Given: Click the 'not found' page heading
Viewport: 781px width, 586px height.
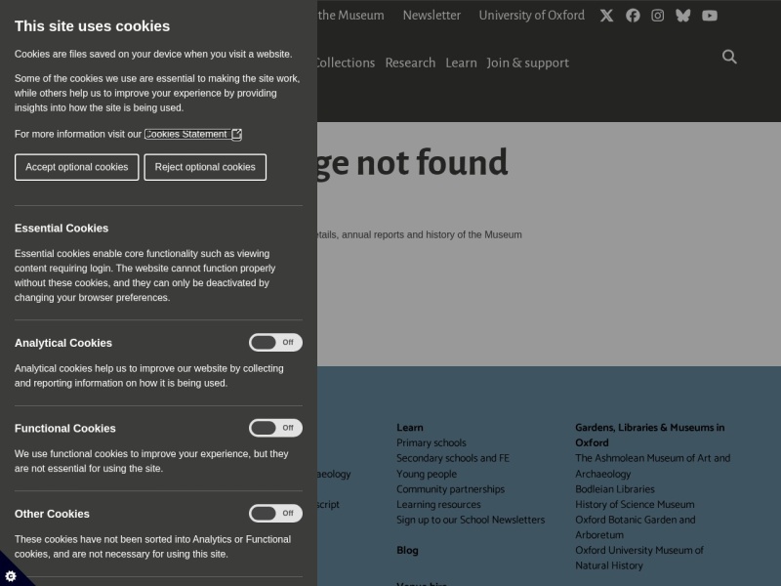Looking at the screenshot, I should click(412, 162).
